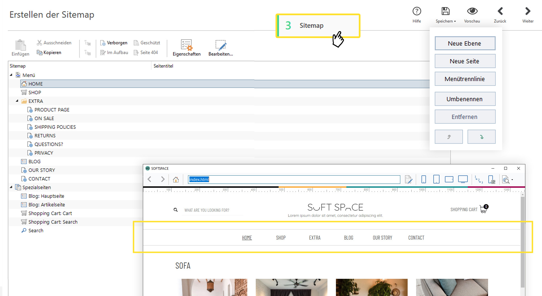The width and height of the screenshot is (542, 296).
Task: Click the Neue Seite button
Action: click(465, 61)
